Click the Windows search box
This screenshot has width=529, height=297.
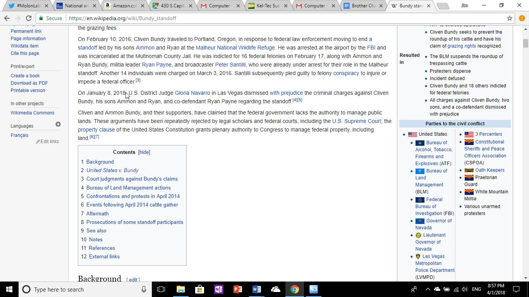pyautogui.click(x=85, y=289)
